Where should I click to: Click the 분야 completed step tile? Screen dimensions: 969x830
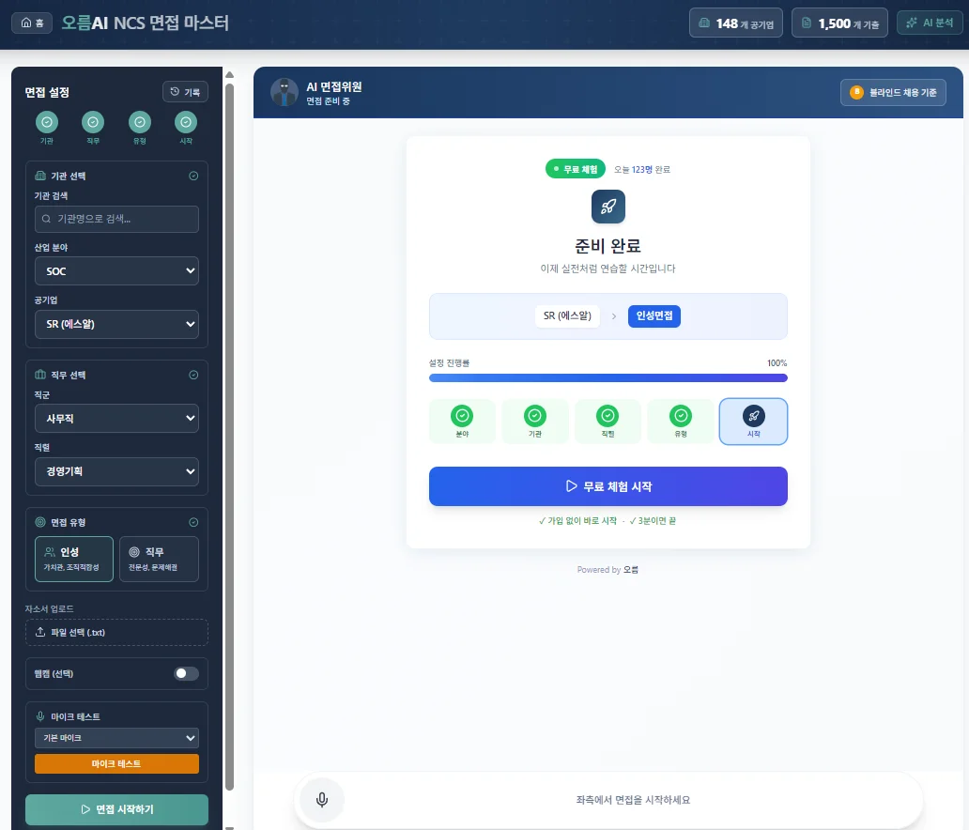point(462,422)
